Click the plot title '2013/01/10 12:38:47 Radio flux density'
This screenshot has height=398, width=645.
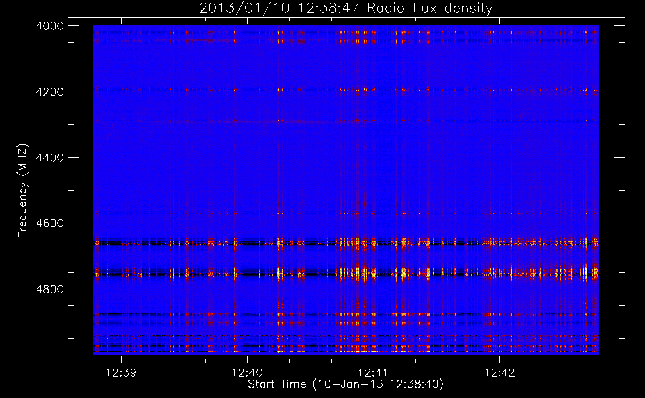346,8
